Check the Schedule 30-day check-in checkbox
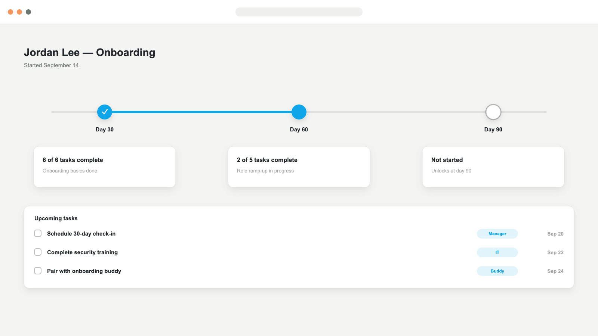This screenshot has height=336, width=598. click(38, 233)
